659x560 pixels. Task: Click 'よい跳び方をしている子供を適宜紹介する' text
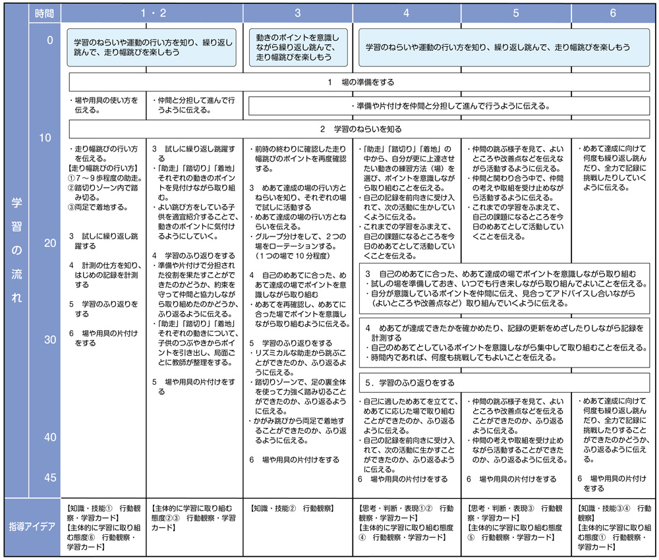pos(196,222)
